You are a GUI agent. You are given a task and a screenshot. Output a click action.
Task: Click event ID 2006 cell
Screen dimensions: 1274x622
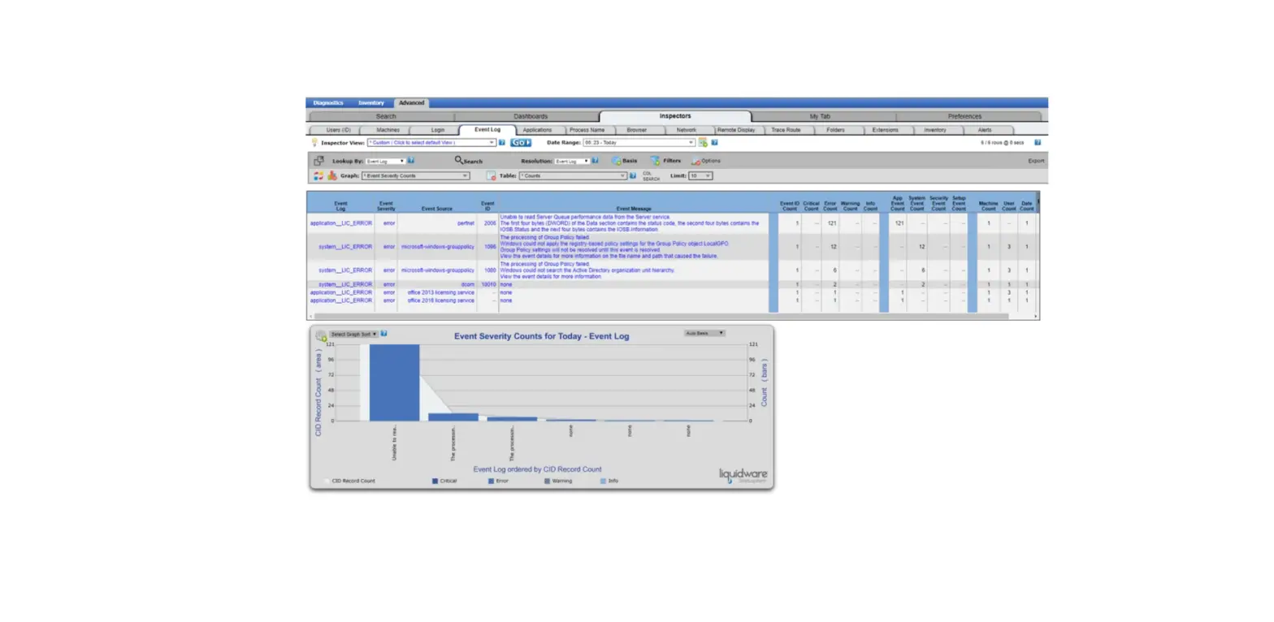pyautogui.click(x=489, y=222)
